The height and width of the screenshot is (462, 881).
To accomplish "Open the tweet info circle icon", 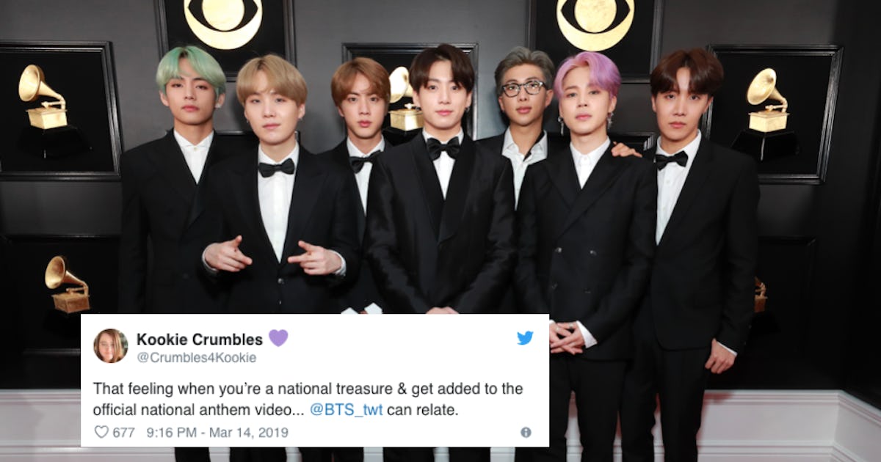I will pyautogui.click(x=526, y=433).
